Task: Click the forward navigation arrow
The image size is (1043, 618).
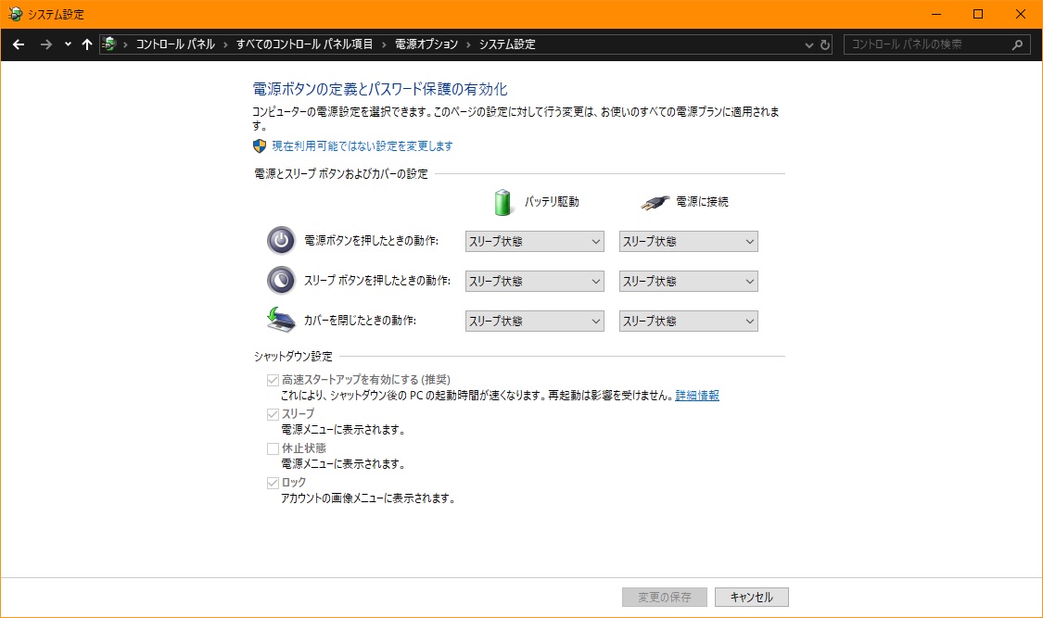Action: point(46,44)
